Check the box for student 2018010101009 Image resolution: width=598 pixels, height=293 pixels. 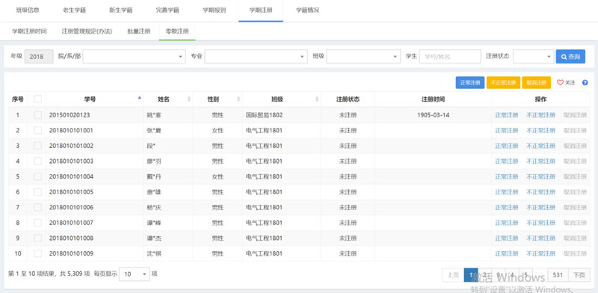point(38,253)
